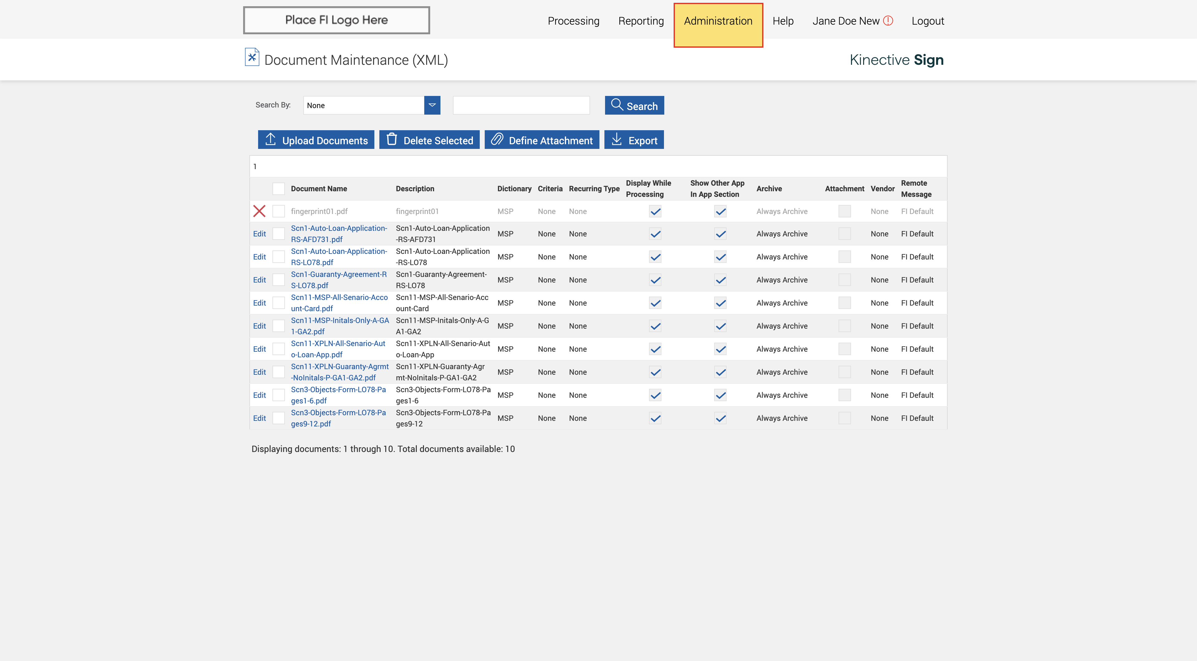The image size is (1197, 661).
Task: Open the Administration menu
Action: (x=718, y=21)
